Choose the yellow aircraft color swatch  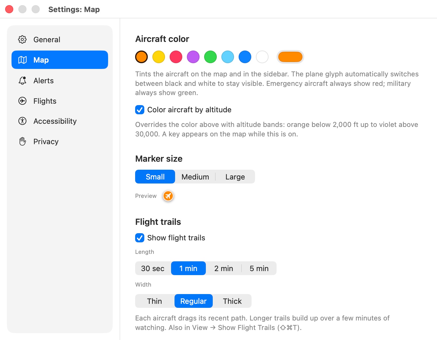[x=159, y=57]
